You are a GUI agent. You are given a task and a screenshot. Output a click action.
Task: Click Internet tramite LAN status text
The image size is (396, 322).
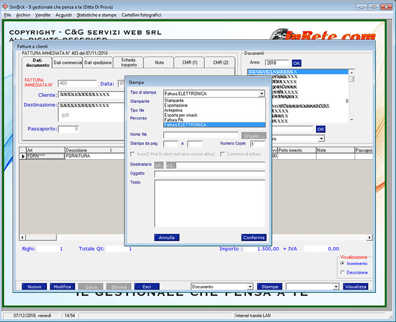click(x=253, y=316)
